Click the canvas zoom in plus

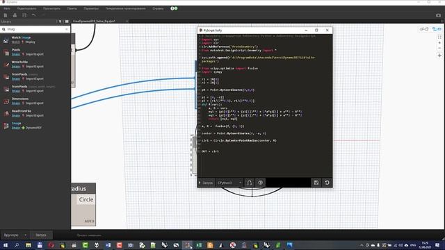pyautogui.click(x=439, y=43)
